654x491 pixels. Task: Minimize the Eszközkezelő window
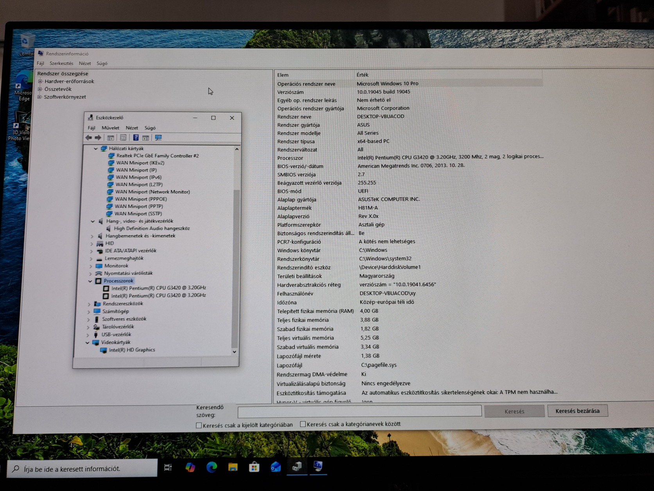pyautogui.click(x=195, y=118)
